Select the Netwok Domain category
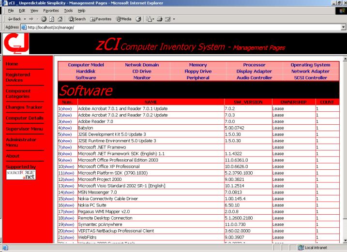The width and height of the screenshot is (347, 252). 142,65
